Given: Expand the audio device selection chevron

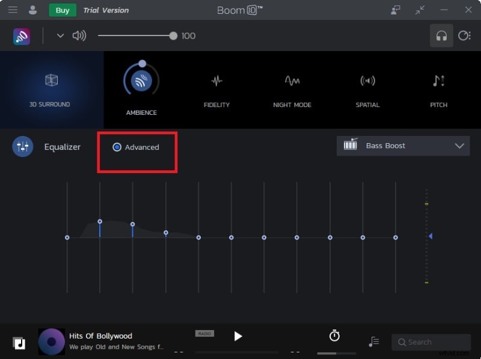Looking at the screenshot, I should 60,35.
